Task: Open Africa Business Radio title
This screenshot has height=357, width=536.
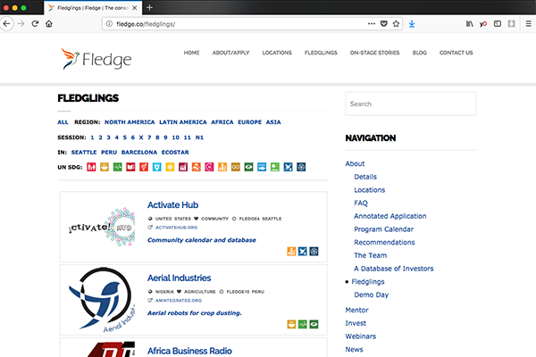Action: pyautogui.click(x=189, y=351)
